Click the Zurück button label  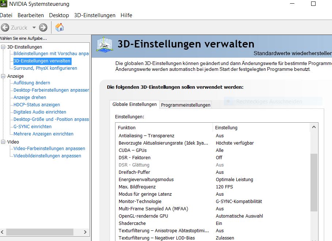point(19,28)
